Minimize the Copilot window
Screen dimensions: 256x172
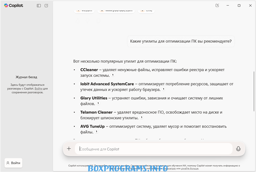(x=228, y=6)
